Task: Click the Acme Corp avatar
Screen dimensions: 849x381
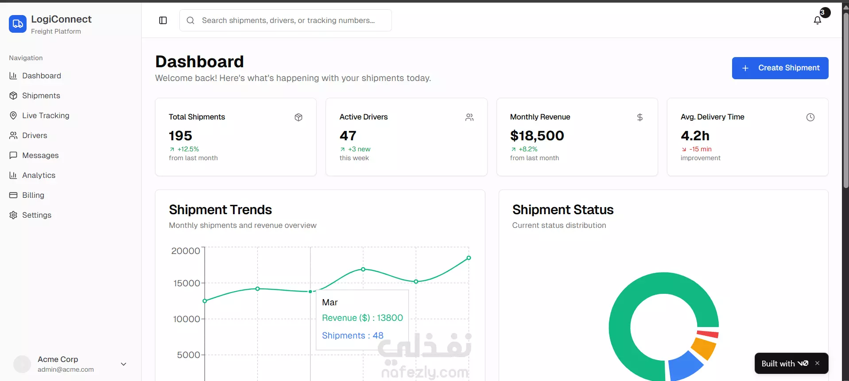Action: (22, 364)
